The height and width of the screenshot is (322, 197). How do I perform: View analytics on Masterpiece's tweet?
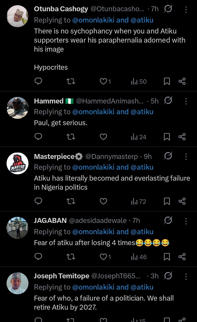tap(139, 201)
